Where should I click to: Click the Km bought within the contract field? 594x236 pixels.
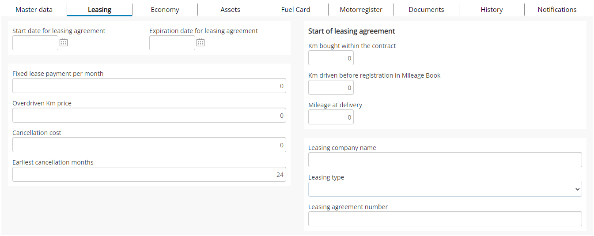click(331, 58)
